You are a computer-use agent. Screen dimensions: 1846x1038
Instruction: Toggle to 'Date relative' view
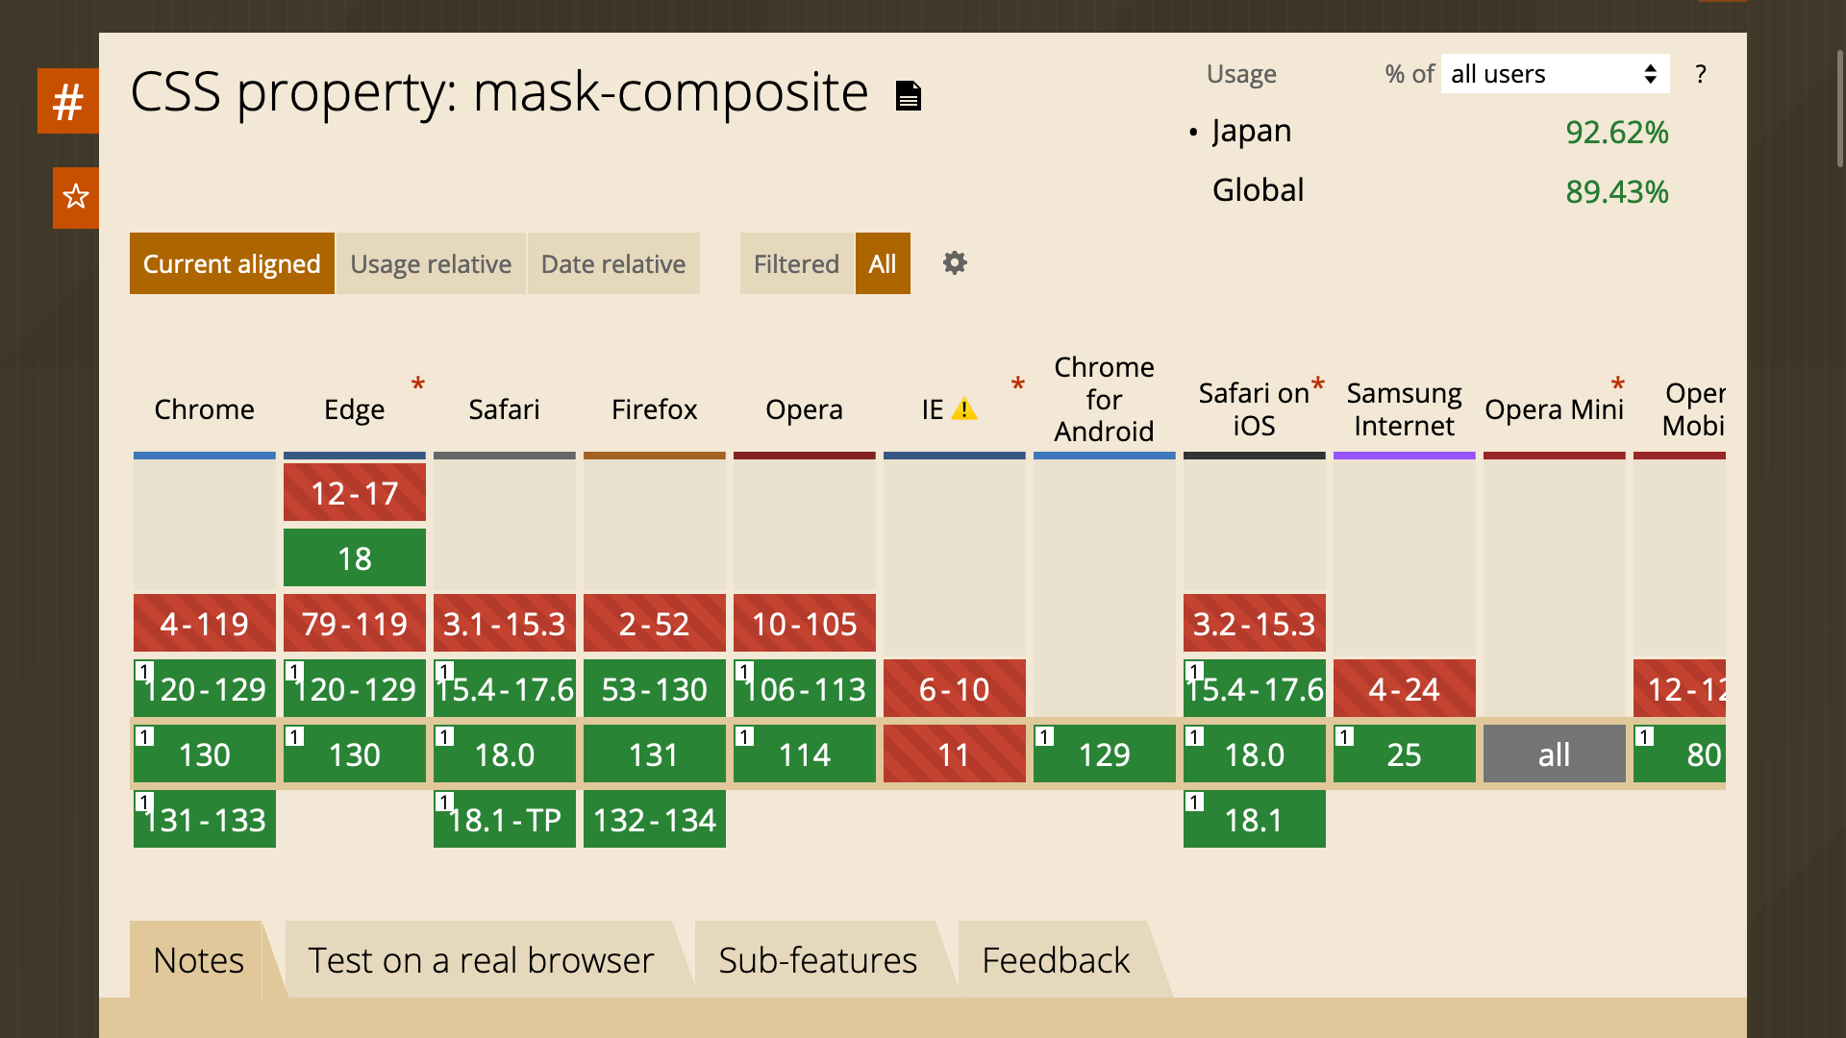tap(612, 263)
